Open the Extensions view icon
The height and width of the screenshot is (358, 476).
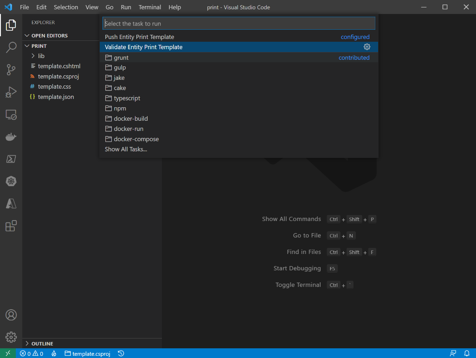(x=11, y=226)
